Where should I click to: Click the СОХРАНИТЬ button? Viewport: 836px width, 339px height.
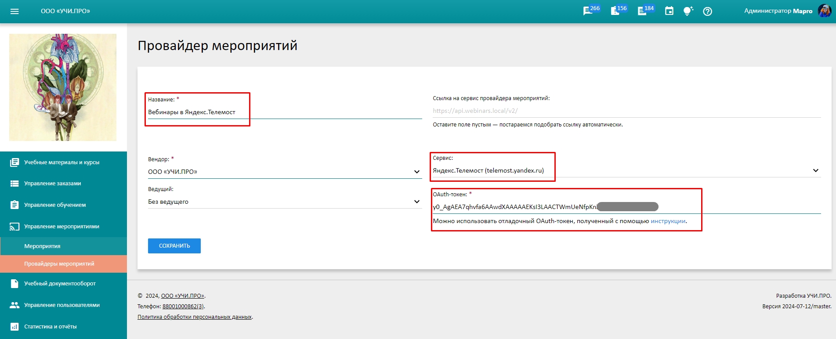(174, 246)
